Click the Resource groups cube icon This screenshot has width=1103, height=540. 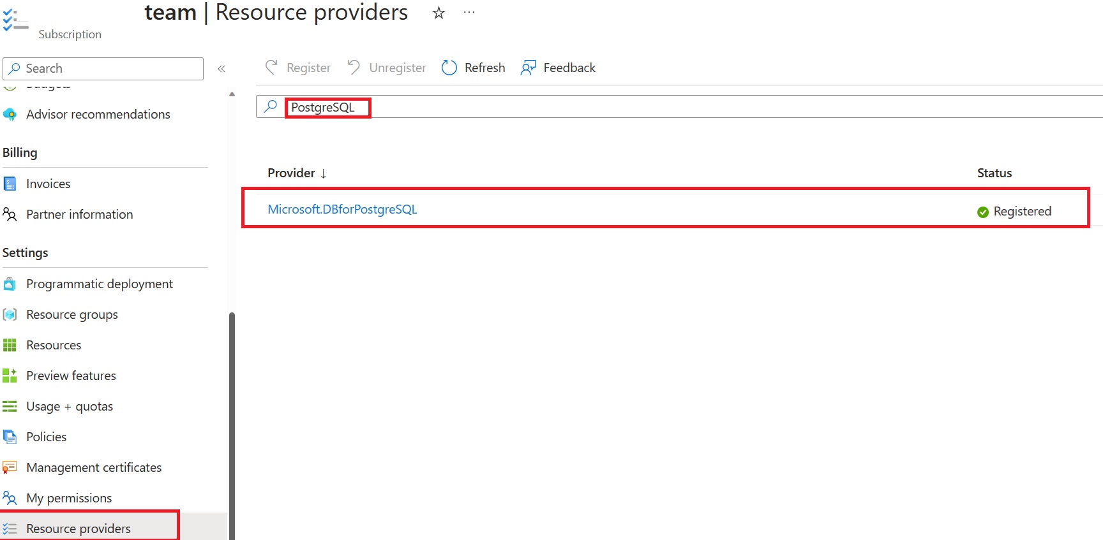pyautogui.click(x=10, y=314)
